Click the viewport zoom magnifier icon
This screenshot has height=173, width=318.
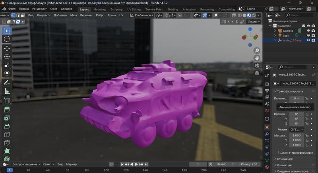tap(257, 50)
